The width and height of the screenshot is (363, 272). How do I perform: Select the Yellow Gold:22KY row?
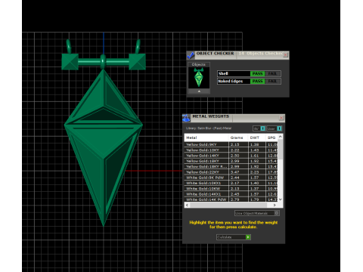point(231,172)
